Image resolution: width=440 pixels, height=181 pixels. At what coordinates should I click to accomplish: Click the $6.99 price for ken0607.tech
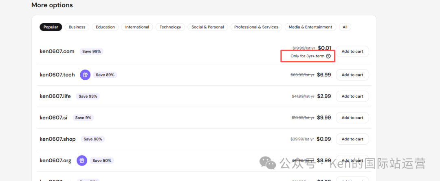pyautogui.click(x=324, y=75)
